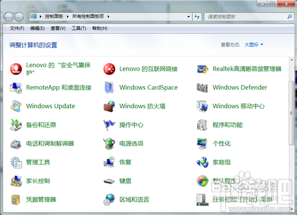Open taskbar and Start menu icon
Image resolution: width=297 pixels, height=215 pixels.
pos(202,200)
